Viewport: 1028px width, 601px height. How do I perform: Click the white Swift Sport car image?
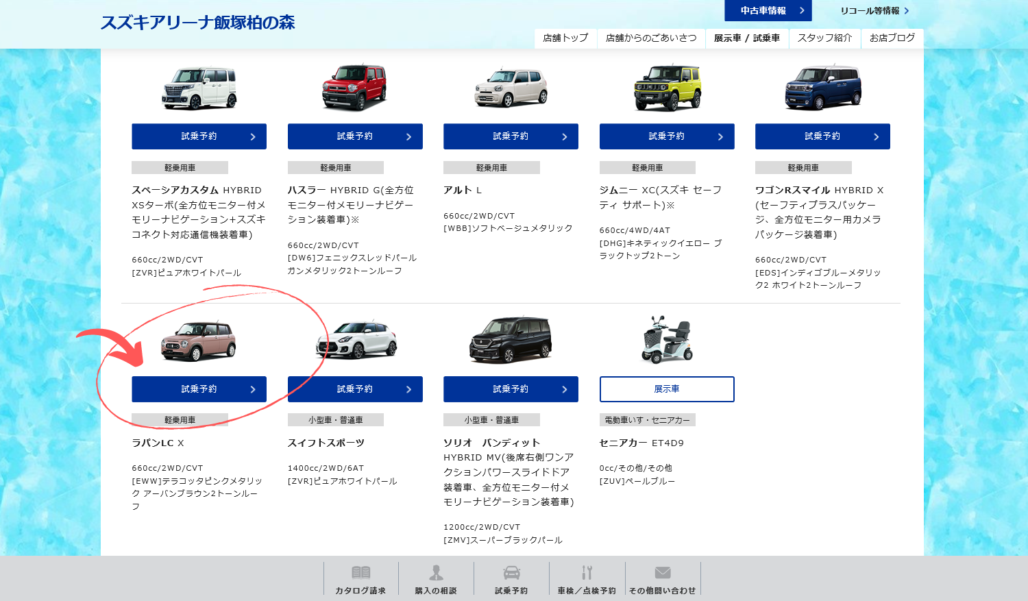tap(356, 339)
